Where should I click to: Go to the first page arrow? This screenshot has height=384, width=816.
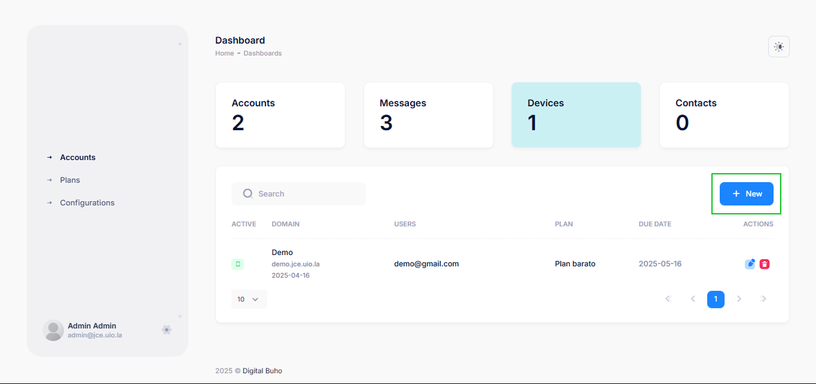(668, 299)
